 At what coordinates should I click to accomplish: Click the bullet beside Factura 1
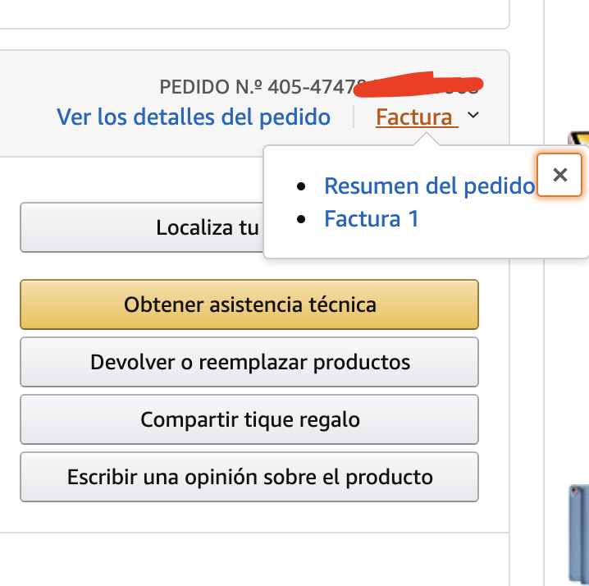point(304,219)
